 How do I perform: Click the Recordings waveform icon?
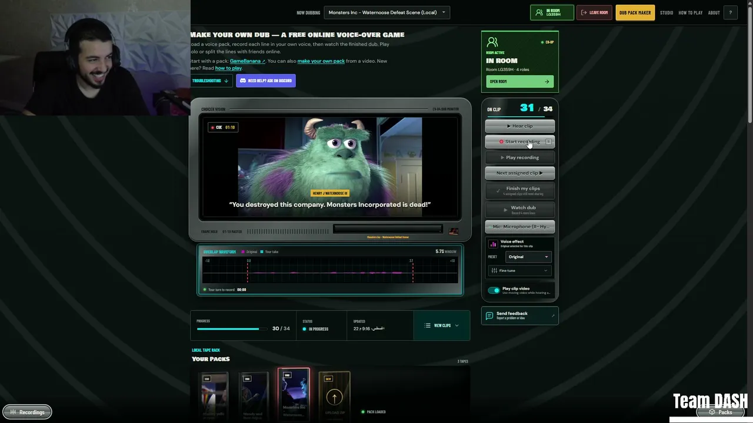click(13, 412)
